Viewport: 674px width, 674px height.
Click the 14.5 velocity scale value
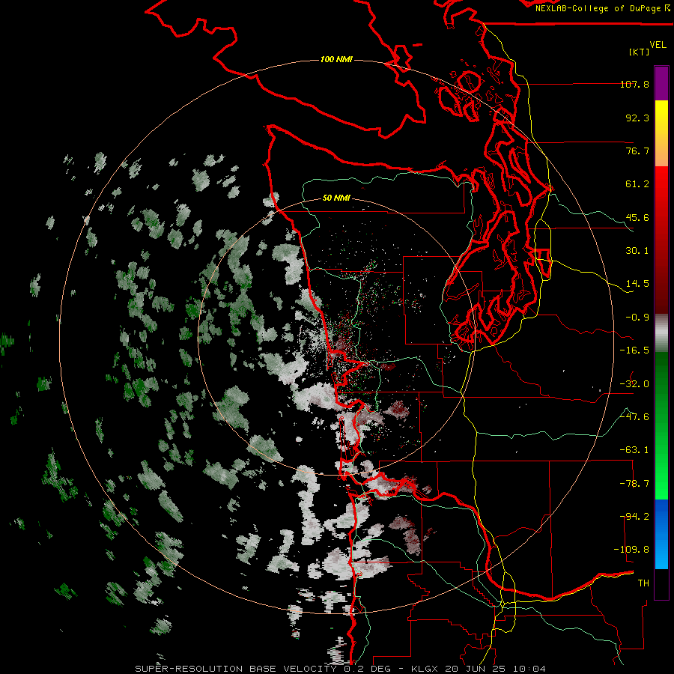637,284
